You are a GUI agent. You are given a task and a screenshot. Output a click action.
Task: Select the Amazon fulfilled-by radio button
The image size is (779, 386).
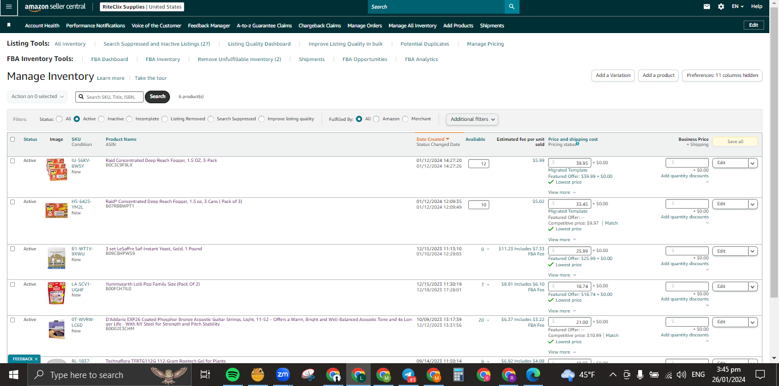[376, 119]
